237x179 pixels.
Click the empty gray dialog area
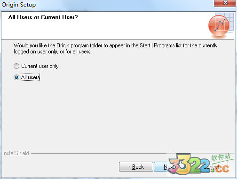(x=118, y=116)
